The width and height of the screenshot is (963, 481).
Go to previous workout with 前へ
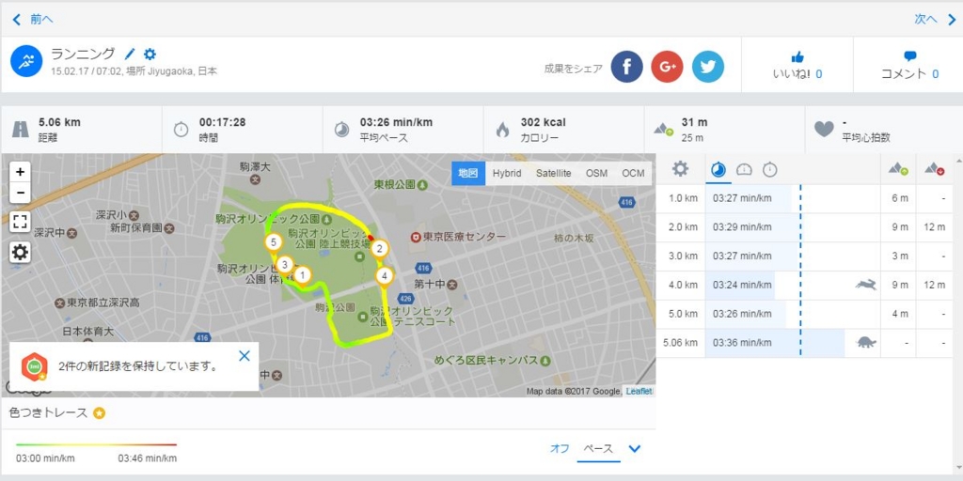point(33,20)
